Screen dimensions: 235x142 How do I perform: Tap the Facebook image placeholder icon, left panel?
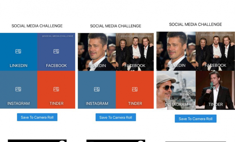pos(56,51)
